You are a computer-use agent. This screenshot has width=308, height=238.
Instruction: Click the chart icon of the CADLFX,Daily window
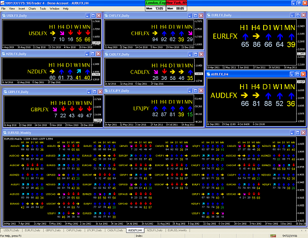point(106,54)
